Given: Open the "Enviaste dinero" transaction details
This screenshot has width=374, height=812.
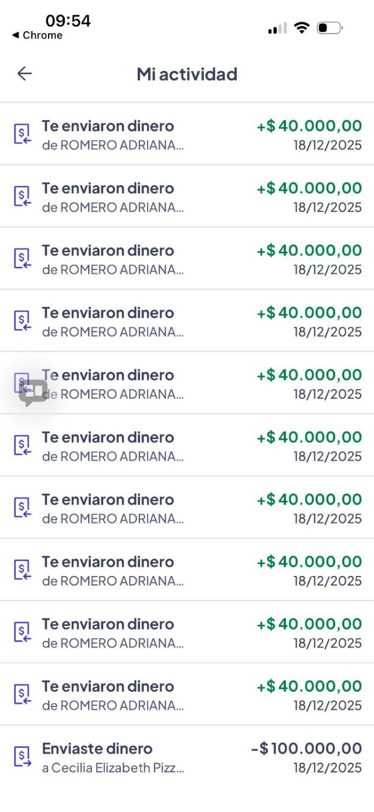Looking at the screenshot, I should point(97,749).
